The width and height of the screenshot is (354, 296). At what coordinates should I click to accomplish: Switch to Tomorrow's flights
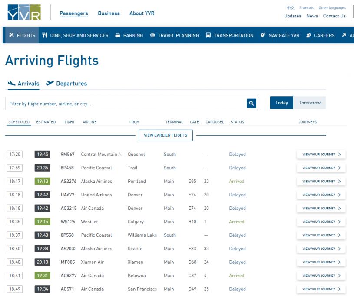[309, 103]
